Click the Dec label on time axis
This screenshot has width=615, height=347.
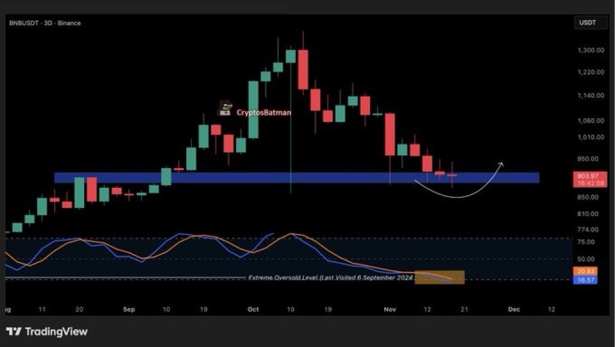(x=514, y=309)
